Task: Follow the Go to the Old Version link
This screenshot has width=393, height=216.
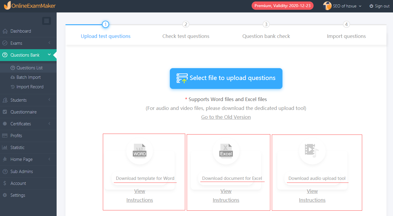Action: (x=226, y=117)
